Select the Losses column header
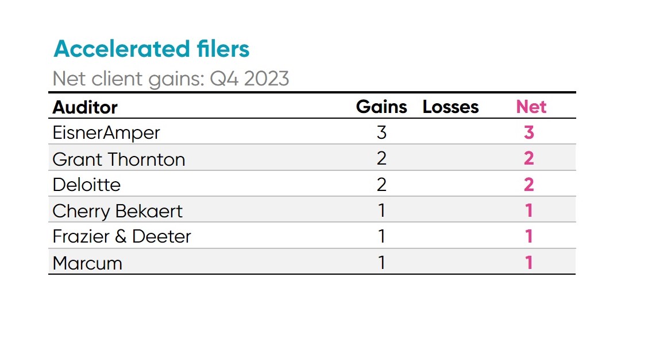 click(450, 107)
